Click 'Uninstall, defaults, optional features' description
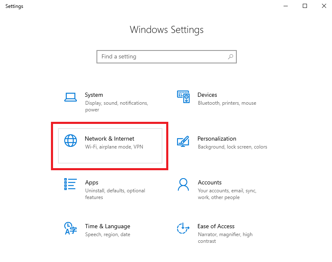This screenshot has height=262, width=332. tap(115, 194)
